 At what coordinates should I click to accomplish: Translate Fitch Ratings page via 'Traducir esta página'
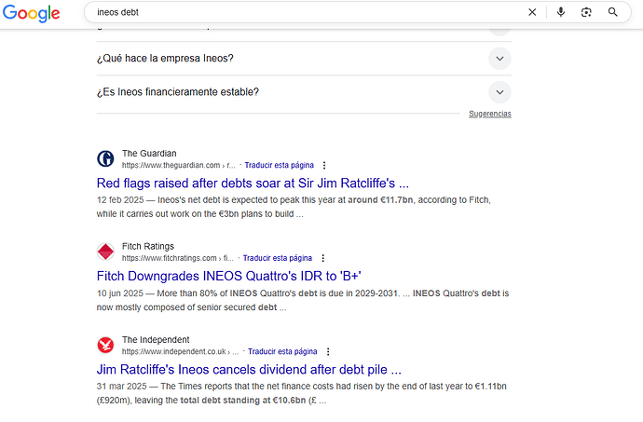[277, 258]
